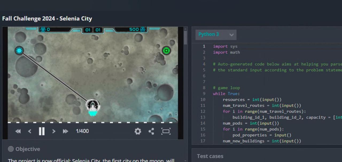342x162 pixels.
Task: Enter fullscreen replay view
Action: tap(166, 131)
